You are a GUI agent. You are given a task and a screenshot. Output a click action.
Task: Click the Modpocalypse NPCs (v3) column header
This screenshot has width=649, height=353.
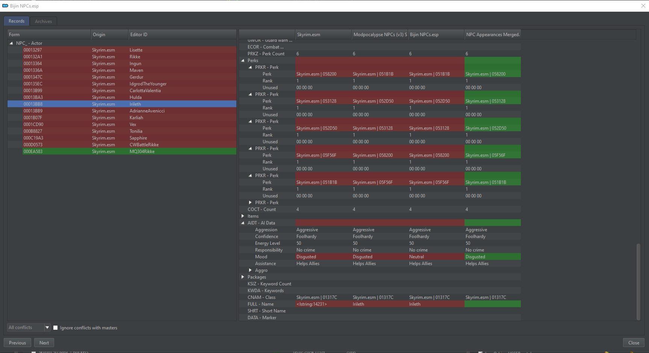pos(380,35)
